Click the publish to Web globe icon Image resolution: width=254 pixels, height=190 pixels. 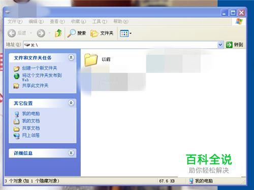click(x=17, y=76)
